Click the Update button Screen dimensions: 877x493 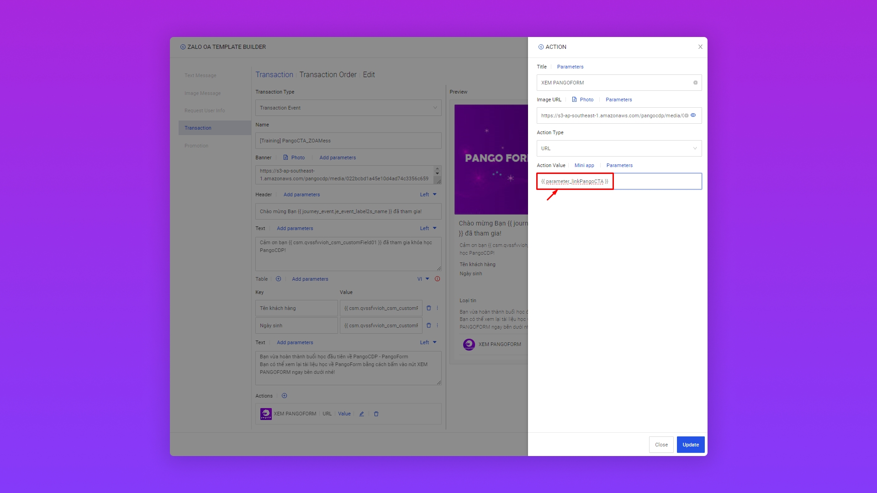(690, 445)
